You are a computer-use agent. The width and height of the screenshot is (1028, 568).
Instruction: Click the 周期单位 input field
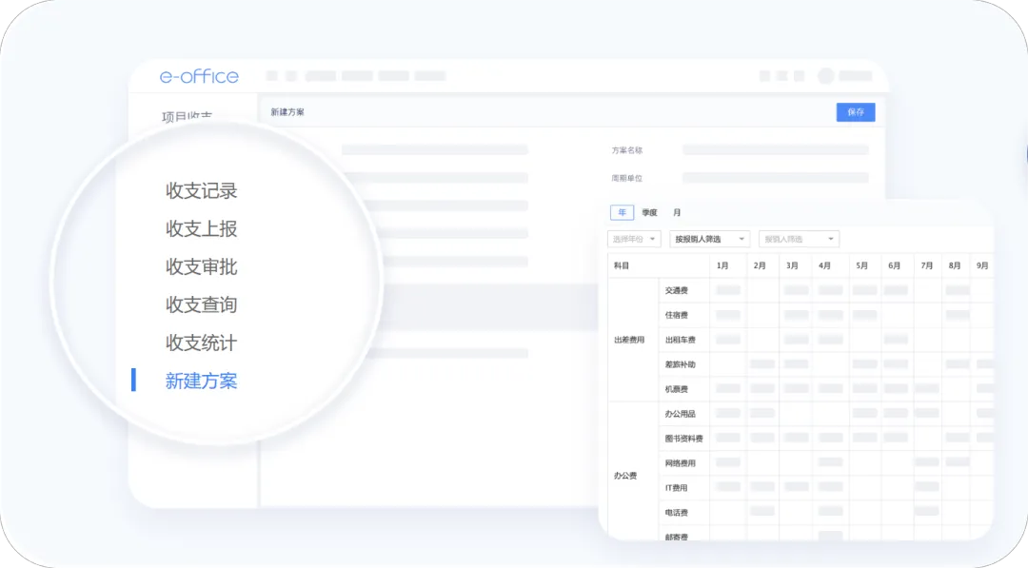point(775,178)
